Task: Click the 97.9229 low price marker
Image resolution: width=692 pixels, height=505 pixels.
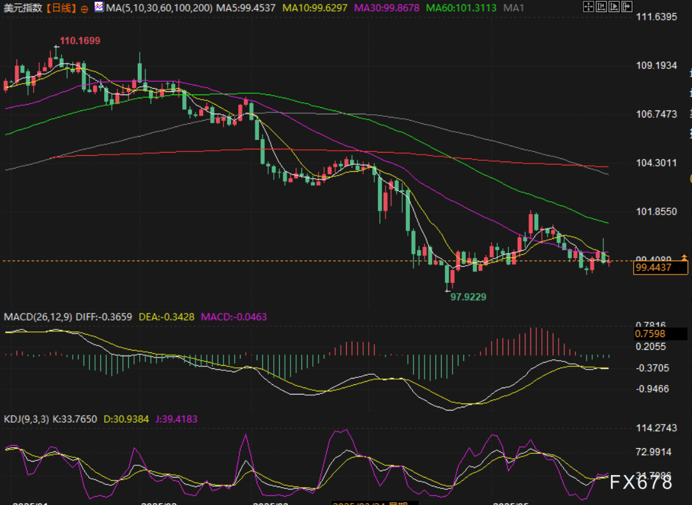Action: 468,297
